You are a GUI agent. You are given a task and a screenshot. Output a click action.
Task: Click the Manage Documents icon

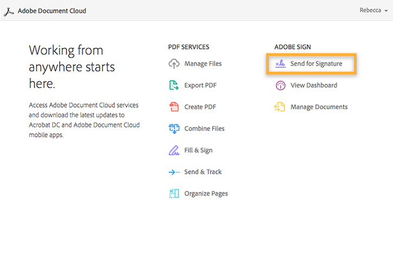click(280, 107)
